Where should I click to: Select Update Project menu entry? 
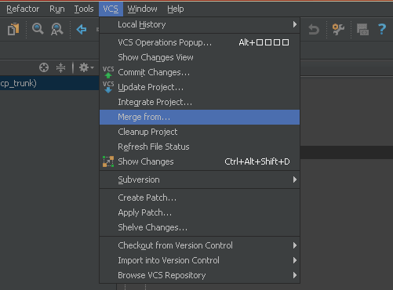tap(199, 87)
